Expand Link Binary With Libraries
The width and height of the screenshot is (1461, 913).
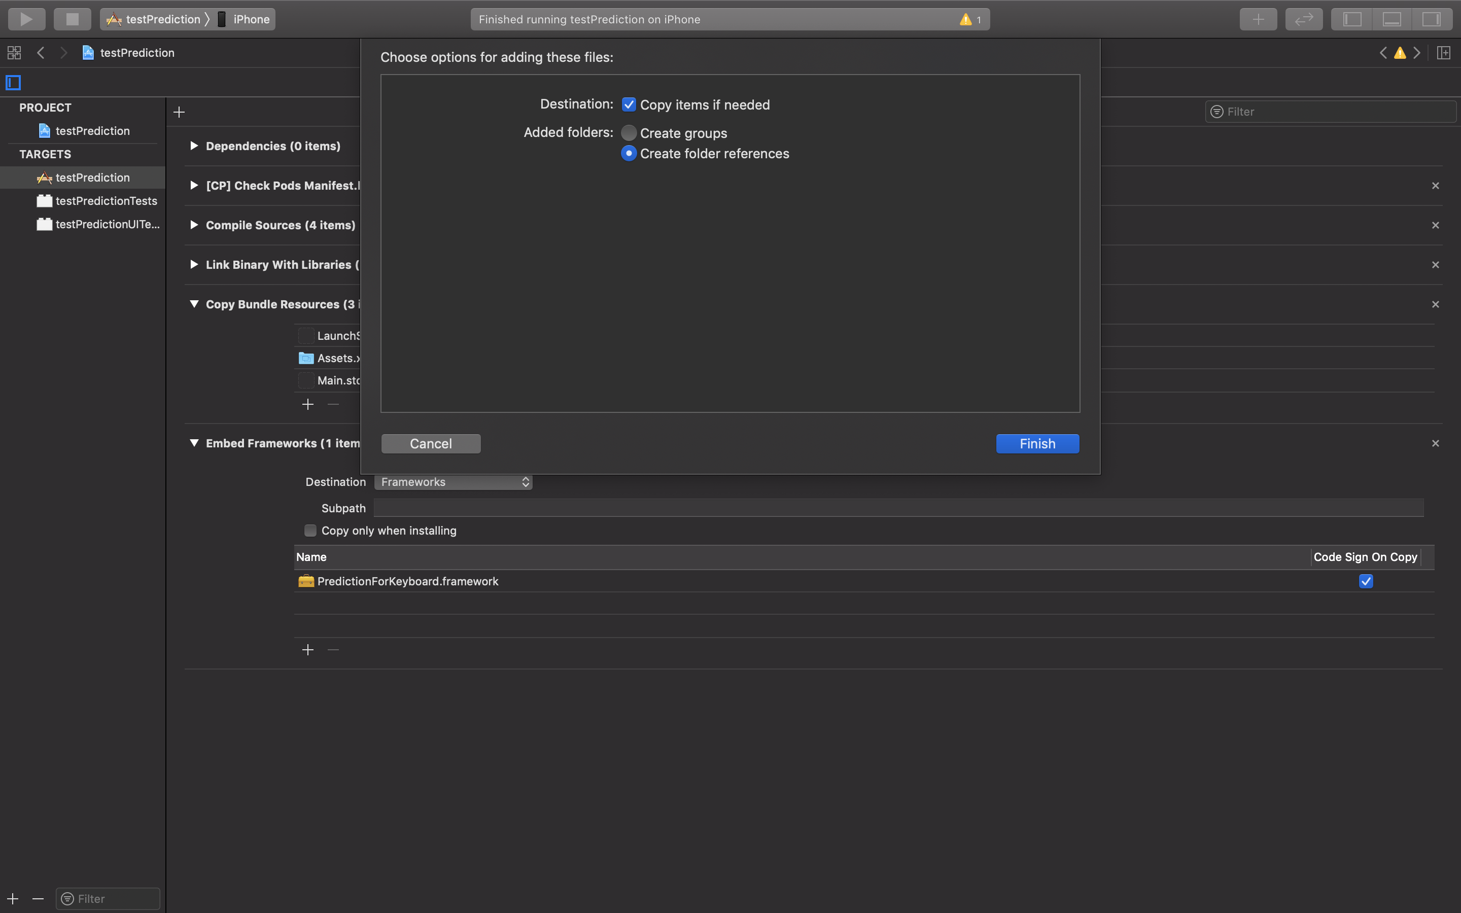pos(194,264)
